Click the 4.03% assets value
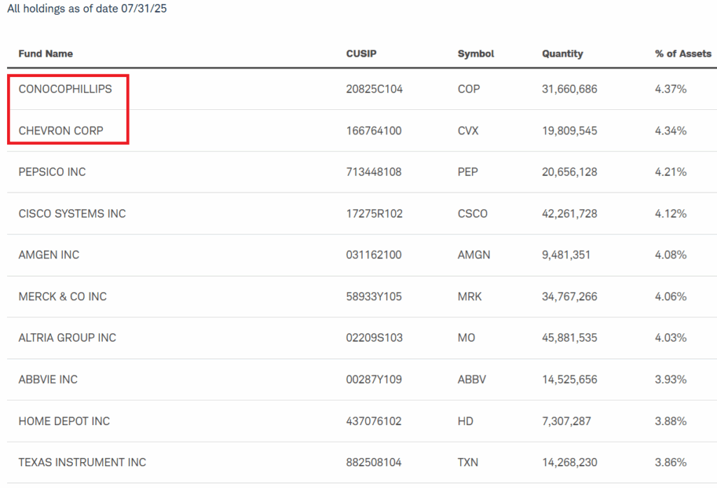This screenshot has height=488, width=717. [671, 337]
